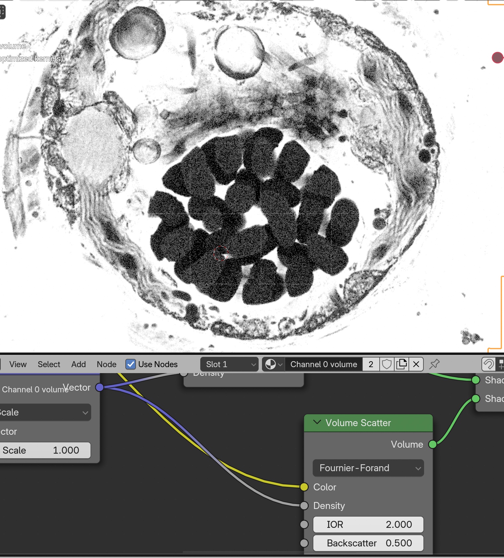Open the Fournier-Forand phase dropdown
This screenshot has height=558, width=504.
(x=368, y=468)
